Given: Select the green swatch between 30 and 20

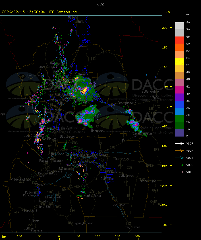Looking at the screenshot, I should pyautogui.click(x=179, y=119).
